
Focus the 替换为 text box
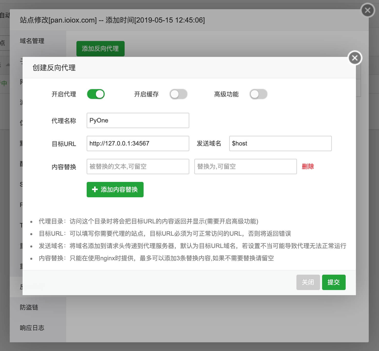(245, 167)
